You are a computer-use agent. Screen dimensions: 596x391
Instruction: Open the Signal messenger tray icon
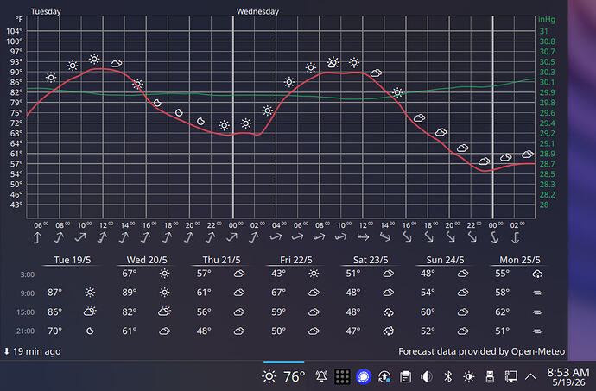pos(364,376)
